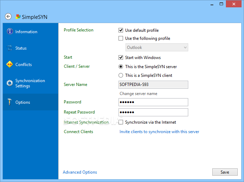Click the Status sync arrows icon
This screenshot has width=244, height=182.
point(10,48)
